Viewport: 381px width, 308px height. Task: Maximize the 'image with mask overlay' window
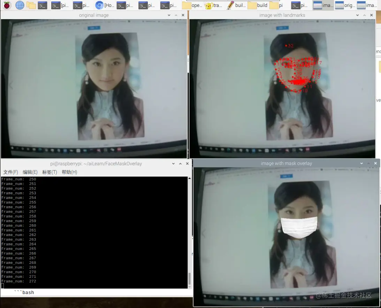click(x=368, y=163)
